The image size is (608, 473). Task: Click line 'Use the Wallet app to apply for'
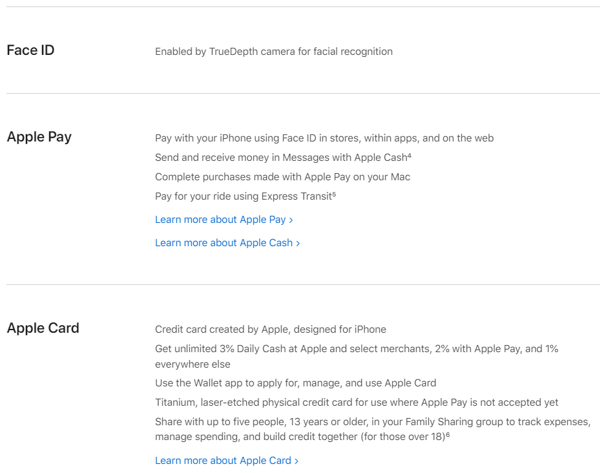click(295, 383)
